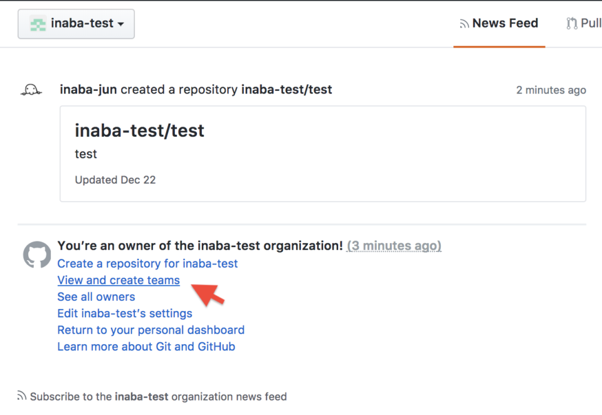This screenshot has height=415, width=602.
Task: Click Return to your personal dashboard
Action: point(151,330)
